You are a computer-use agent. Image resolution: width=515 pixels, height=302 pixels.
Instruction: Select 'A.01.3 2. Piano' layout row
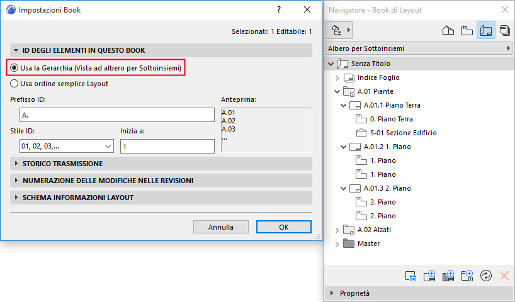point(387,188)
